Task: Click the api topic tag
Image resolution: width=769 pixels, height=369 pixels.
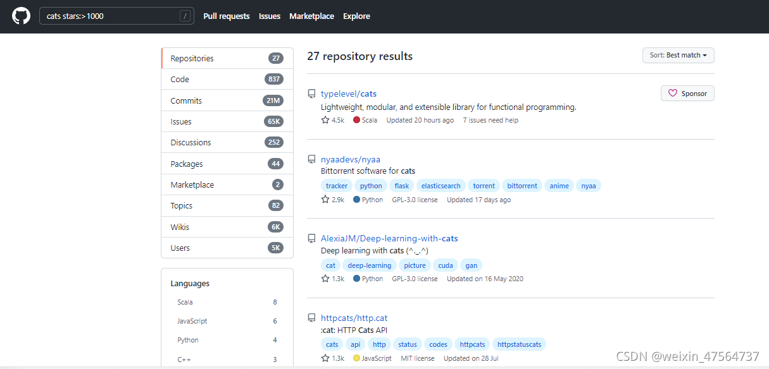Action: (x=356, y=344)
